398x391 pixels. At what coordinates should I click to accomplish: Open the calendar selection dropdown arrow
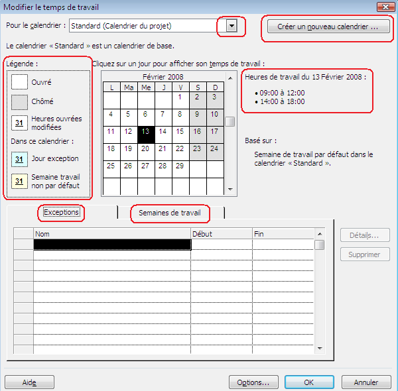(232, 26)
